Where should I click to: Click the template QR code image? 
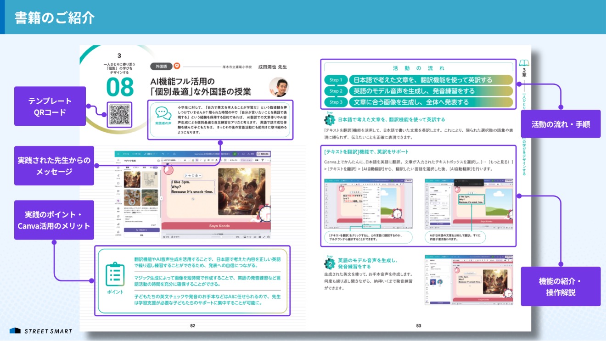coord(120,115)
